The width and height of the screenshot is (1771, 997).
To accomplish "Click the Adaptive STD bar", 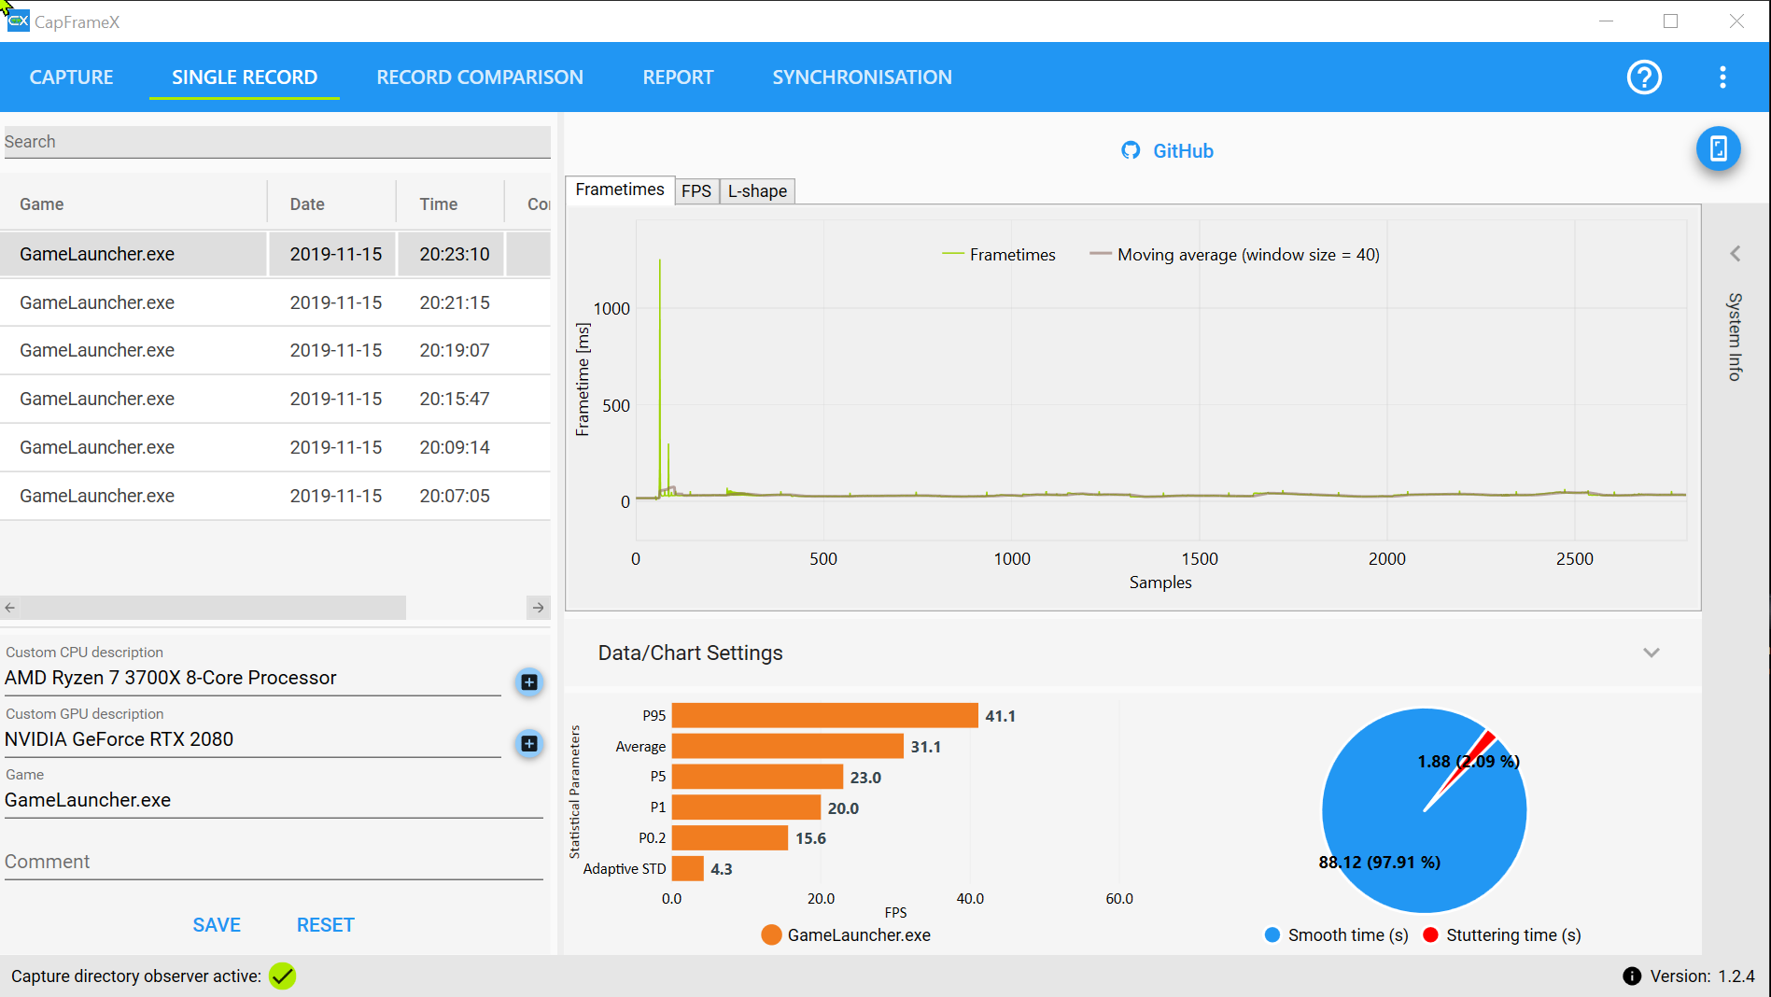I will 688,869.
